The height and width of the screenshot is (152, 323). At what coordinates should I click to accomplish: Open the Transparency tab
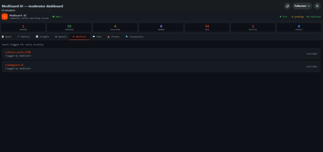[x=135, y=37]
